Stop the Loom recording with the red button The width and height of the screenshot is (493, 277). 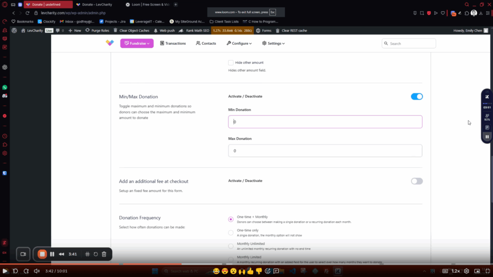(42, 254)
